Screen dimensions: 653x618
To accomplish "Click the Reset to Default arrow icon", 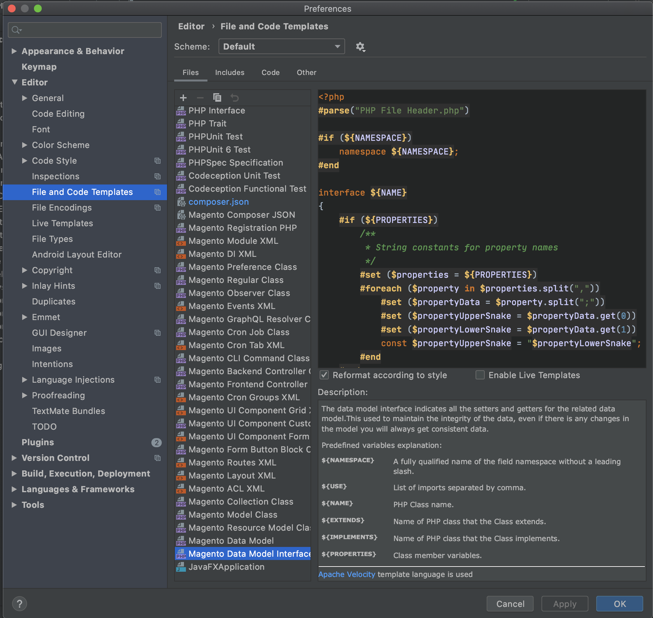I will pos(235,98).
